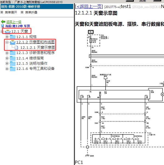Click the 菜单折叠 collapse-all menu button

point(31,12)
